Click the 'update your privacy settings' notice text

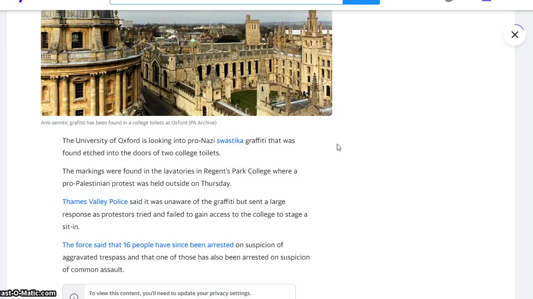(170, 293)
